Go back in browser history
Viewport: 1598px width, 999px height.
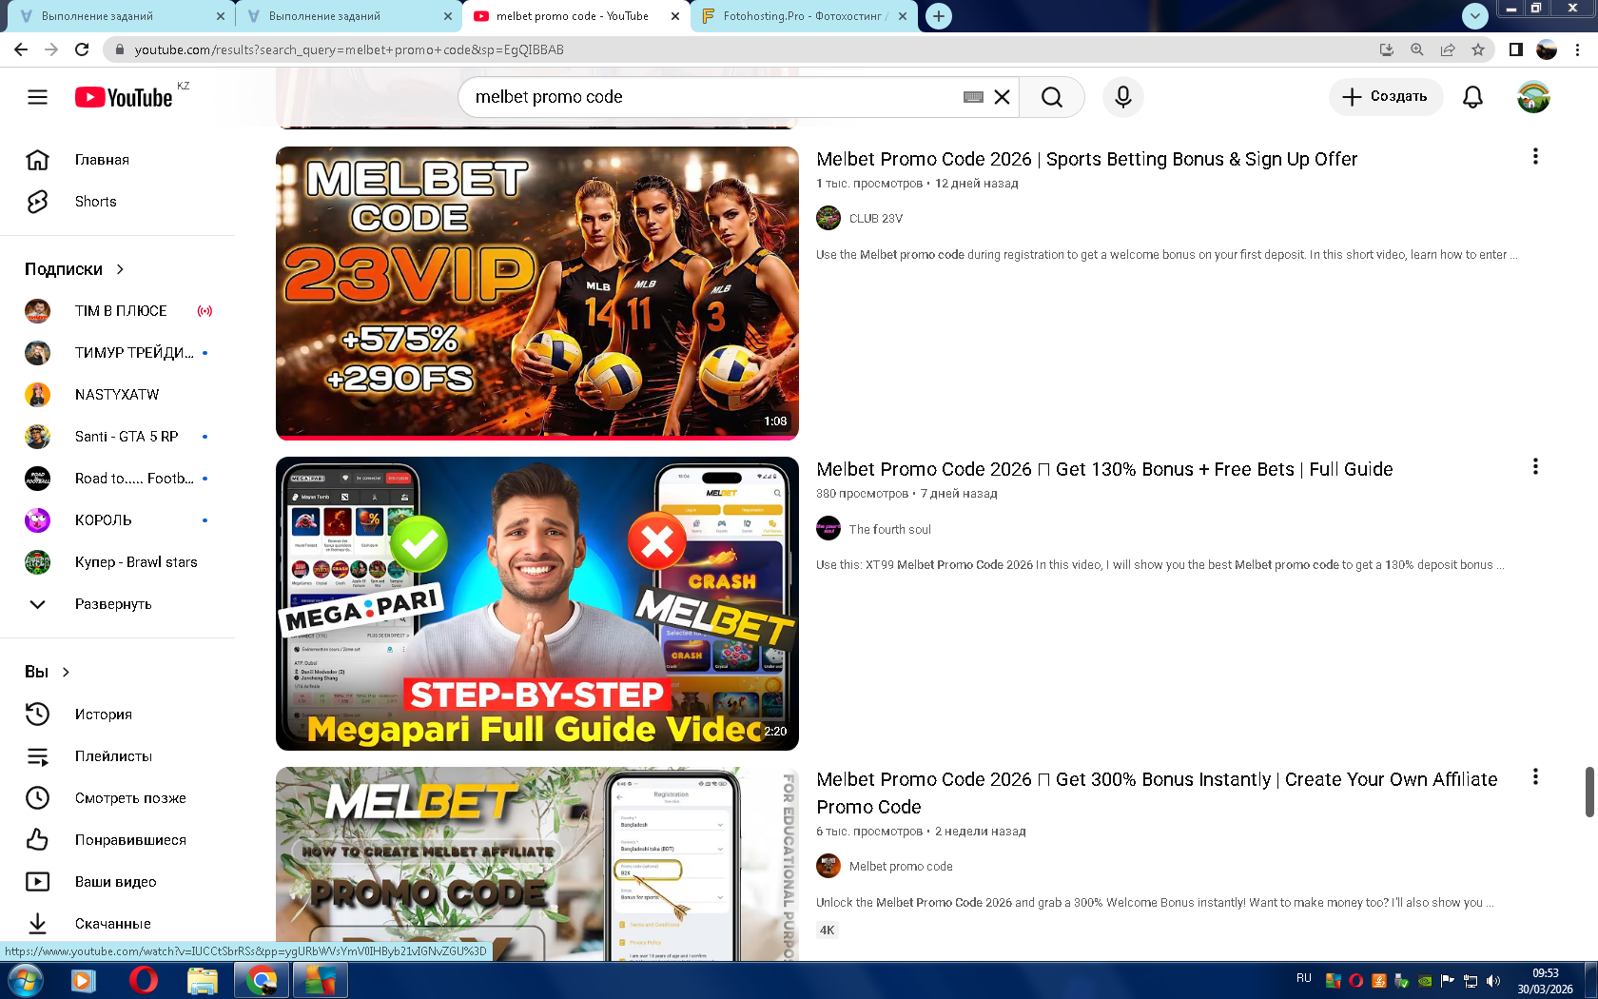point(21,49)
